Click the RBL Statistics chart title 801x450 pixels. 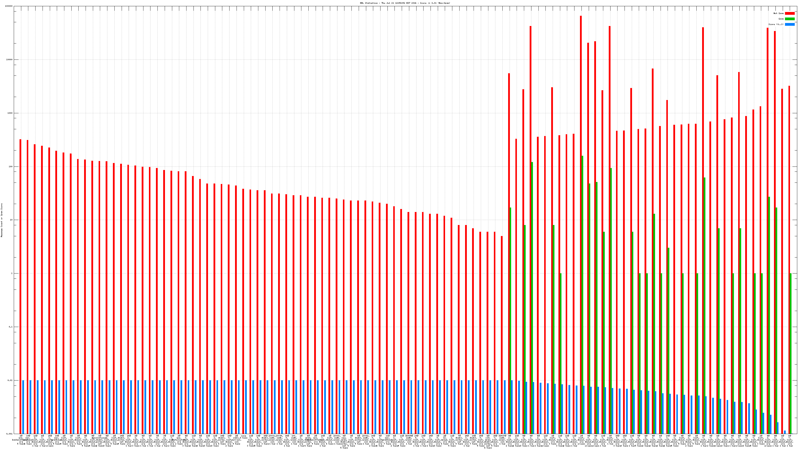tap(405, 3)
